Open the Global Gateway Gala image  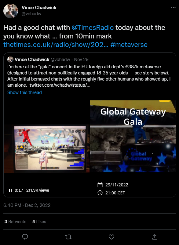(133, 136)
